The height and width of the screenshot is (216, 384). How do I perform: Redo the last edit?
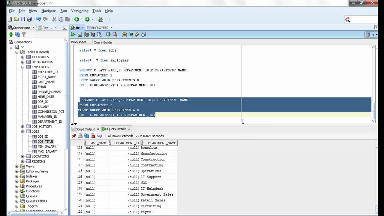click(45, 19)
